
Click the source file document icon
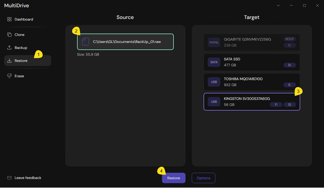click(x=86, y=42)
